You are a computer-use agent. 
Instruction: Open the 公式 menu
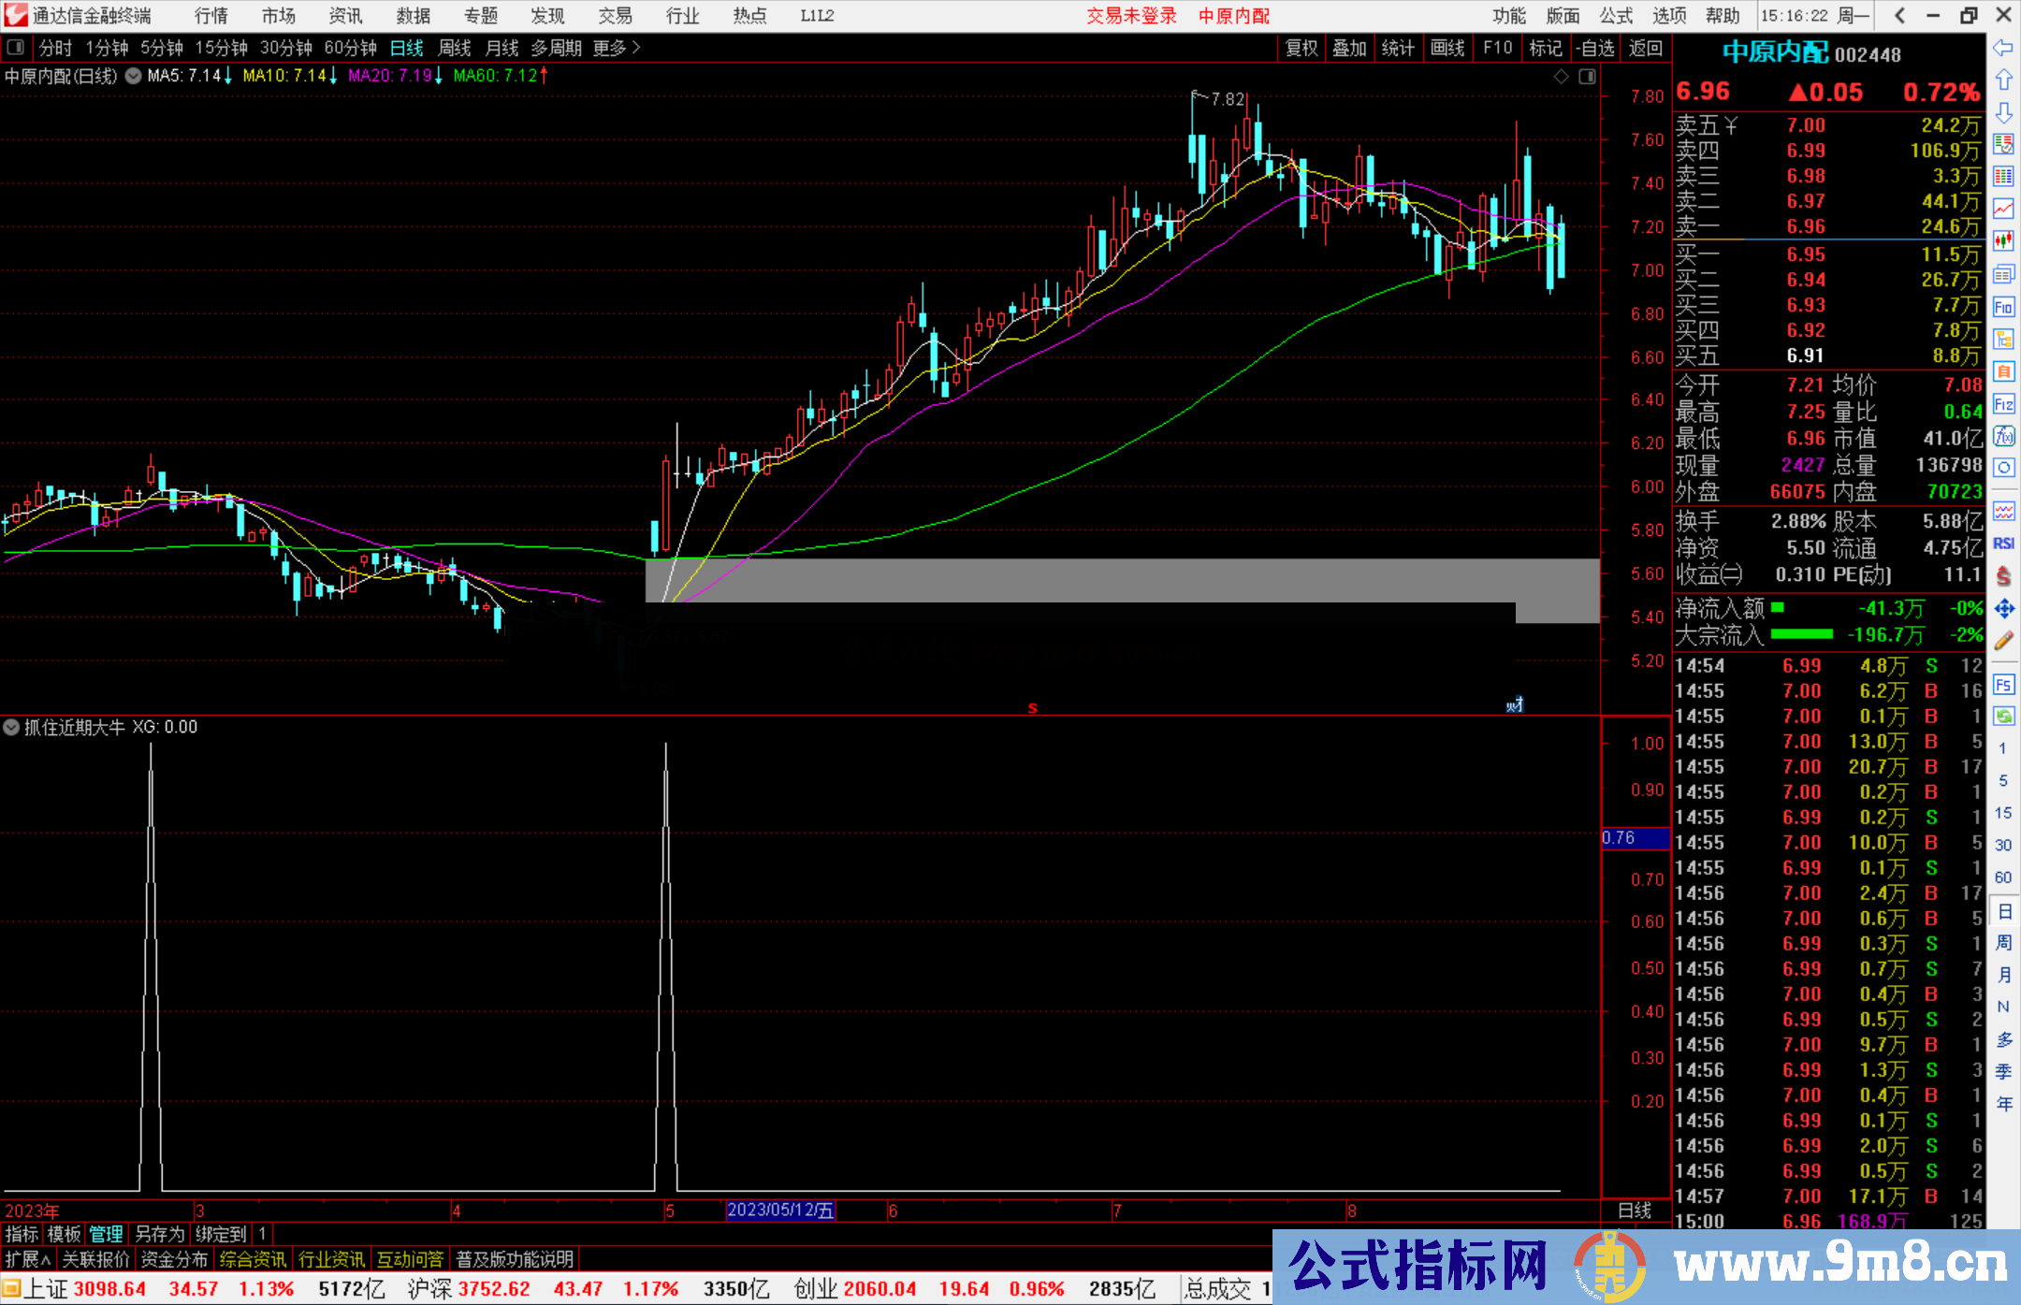[1616, 16]
